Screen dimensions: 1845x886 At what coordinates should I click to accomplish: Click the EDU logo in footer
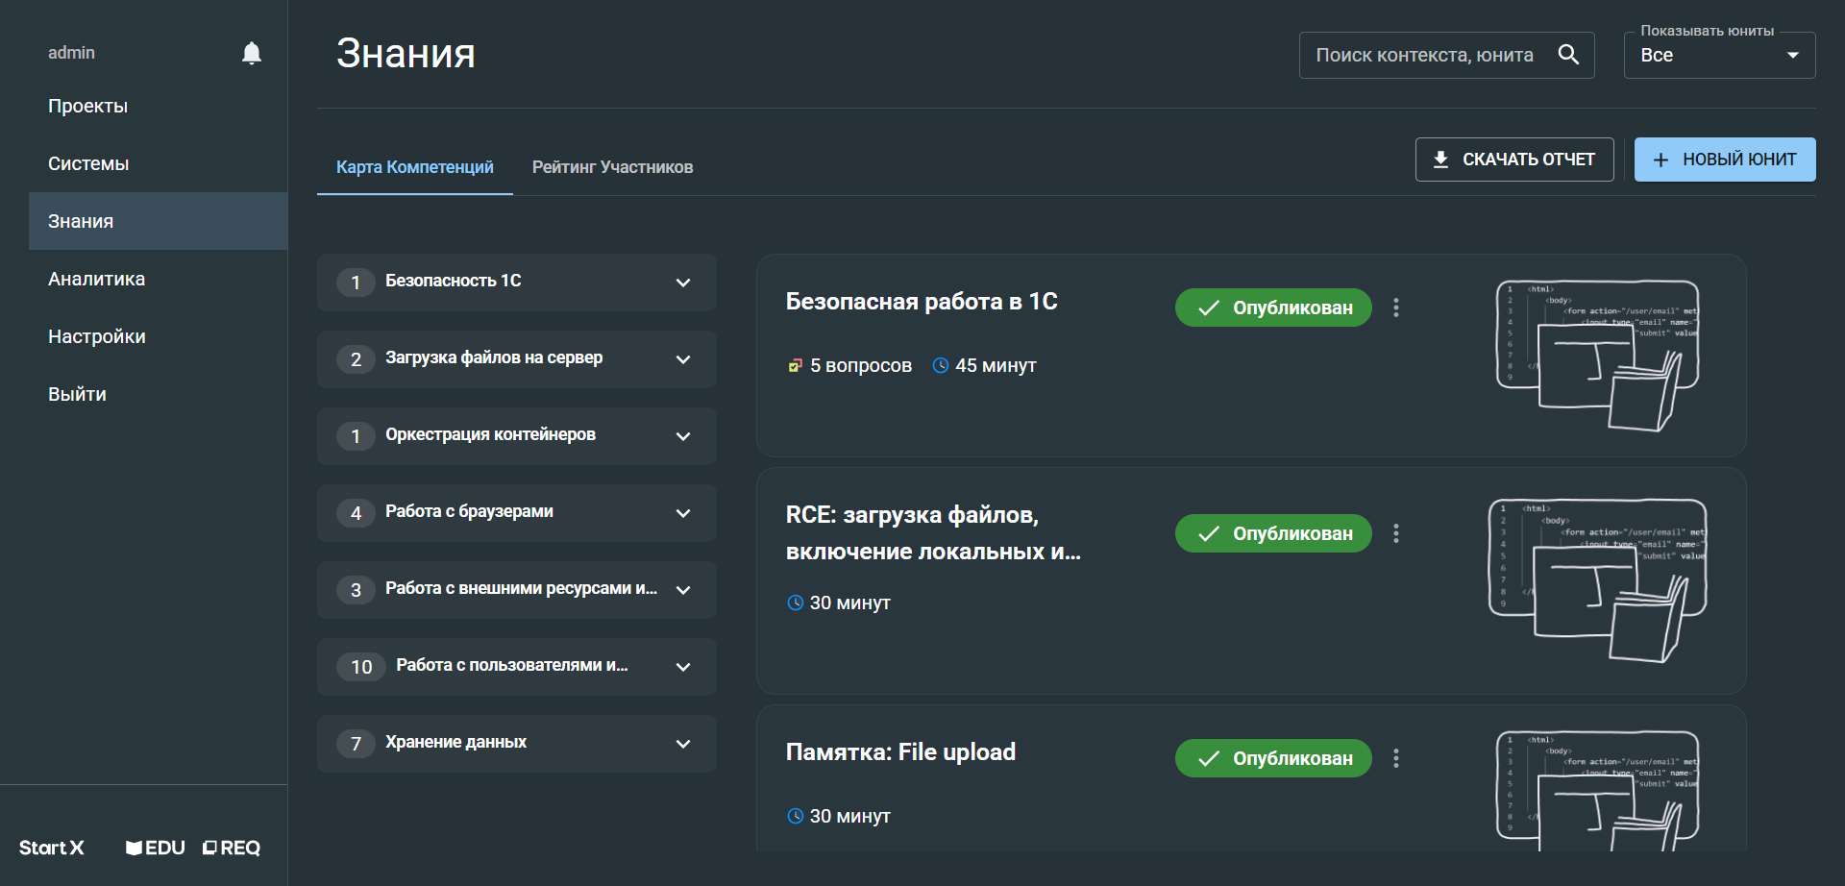[x=156, y=848]
